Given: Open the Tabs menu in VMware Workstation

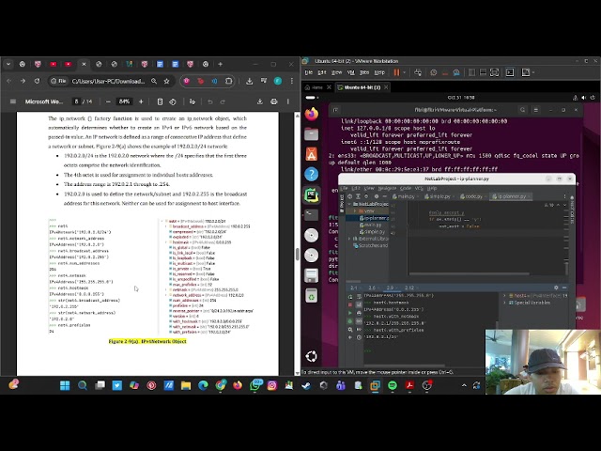Looking at the screenshot, I should coord(364,72).
